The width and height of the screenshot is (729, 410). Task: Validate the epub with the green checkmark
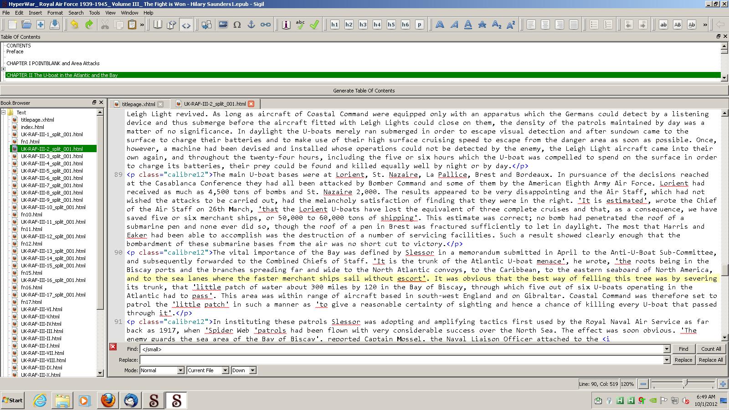coord(314,25)
